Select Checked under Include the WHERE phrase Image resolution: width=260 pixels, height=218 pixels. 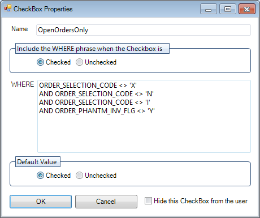54,62
